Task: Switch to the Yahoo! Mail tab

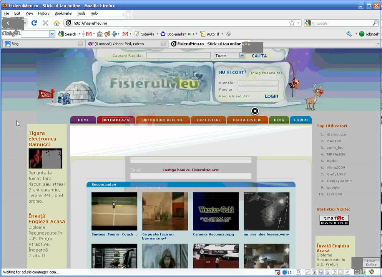Action: [126, 44]
